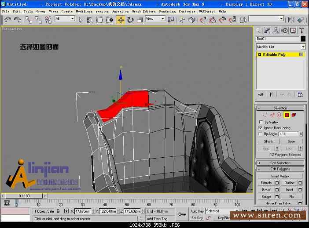The height and width of the screenshot is (228, 309).
Task: Click the Bevel button
Action: click(266, 190)
